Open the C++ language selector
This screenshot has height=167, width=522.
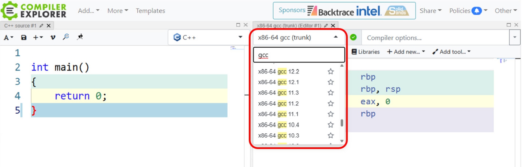tap(208, 37)
